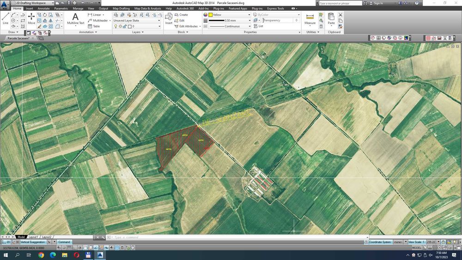This screenshot has height=260, width=462.
Task: Select the Line drawing tool
Action: 6,18
